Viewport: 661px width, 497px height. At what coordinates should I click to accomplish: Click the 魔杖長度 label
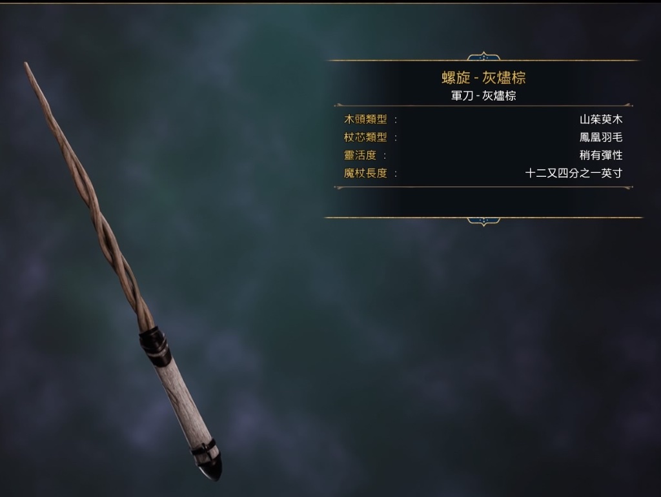[x=365, y=173]
